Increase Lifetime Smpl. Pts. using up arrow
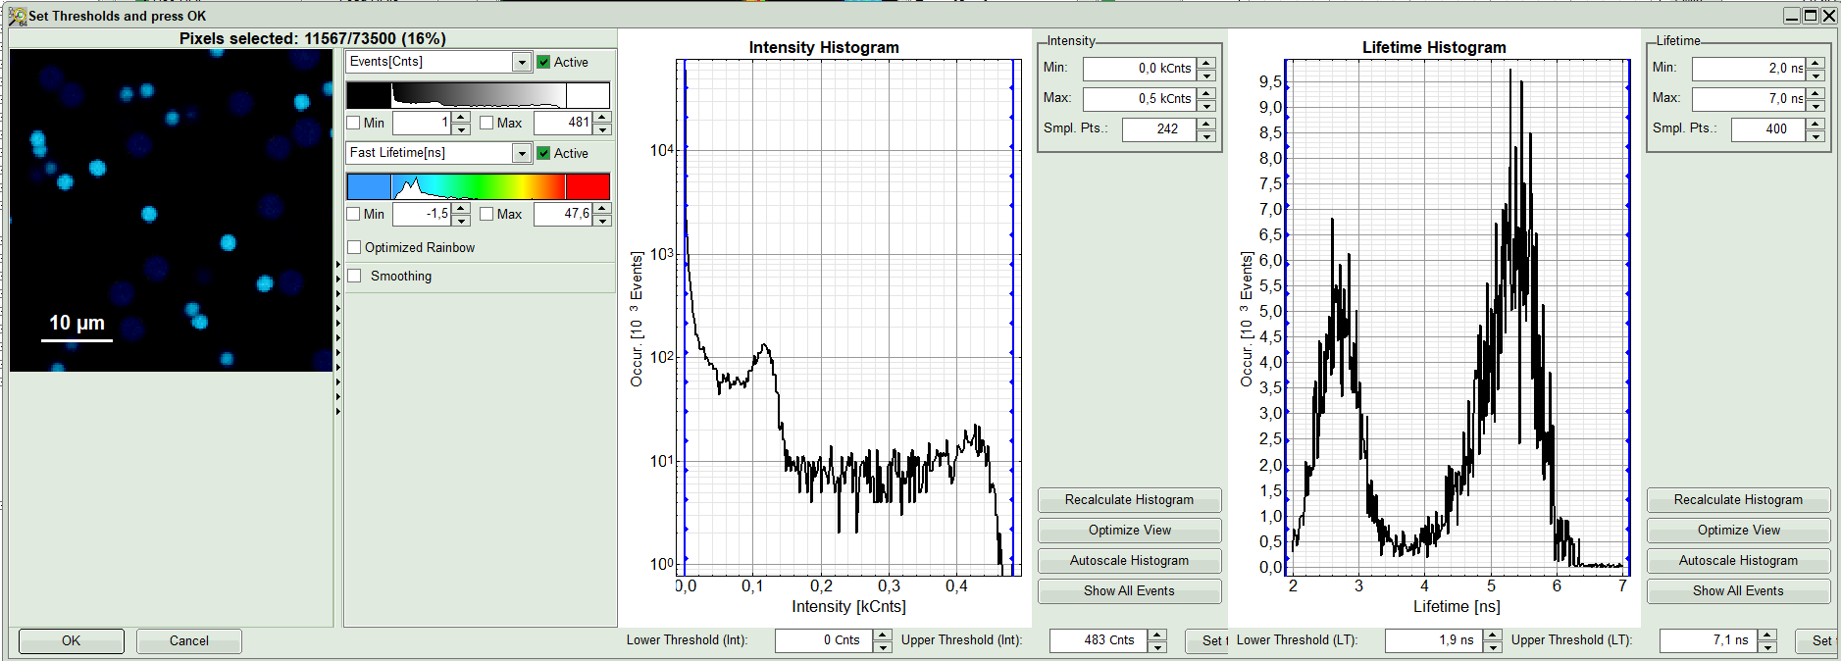The image size is (1841, 661). (1815, 124)
